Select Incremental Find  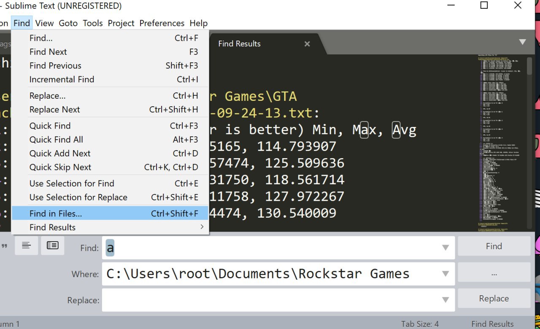click(110, 80)
